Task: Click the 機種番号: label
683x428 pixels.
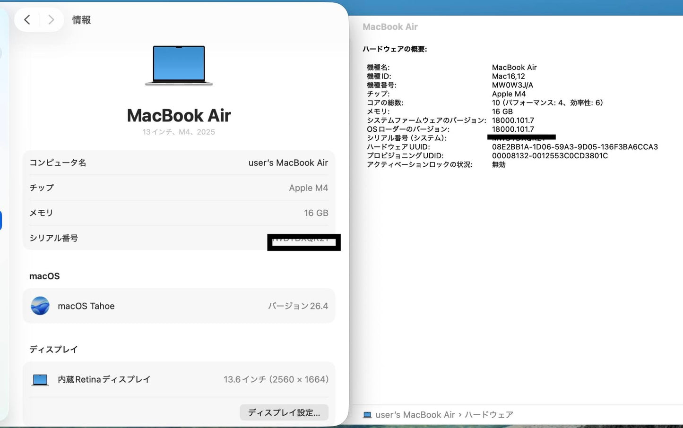Action: [x=381, y=85]
